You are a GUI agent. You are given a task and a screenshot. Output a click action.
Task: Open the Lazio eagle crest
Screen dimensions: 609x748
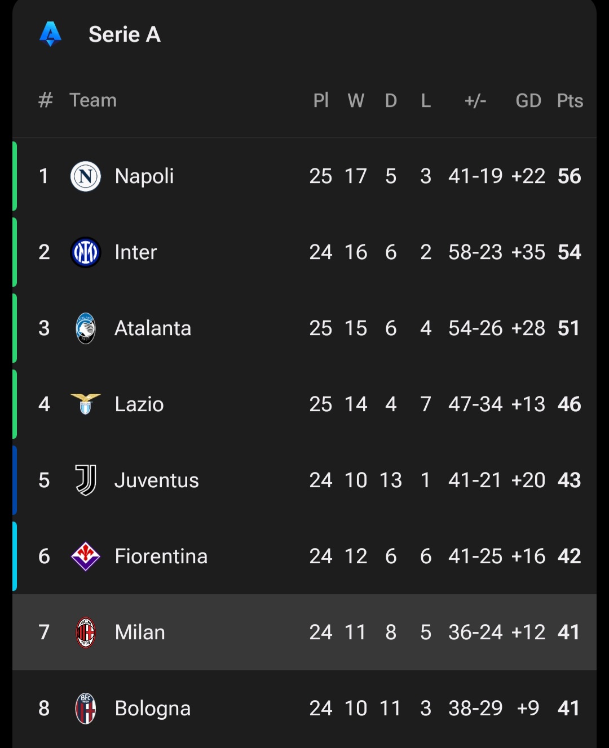pos(86,404)
